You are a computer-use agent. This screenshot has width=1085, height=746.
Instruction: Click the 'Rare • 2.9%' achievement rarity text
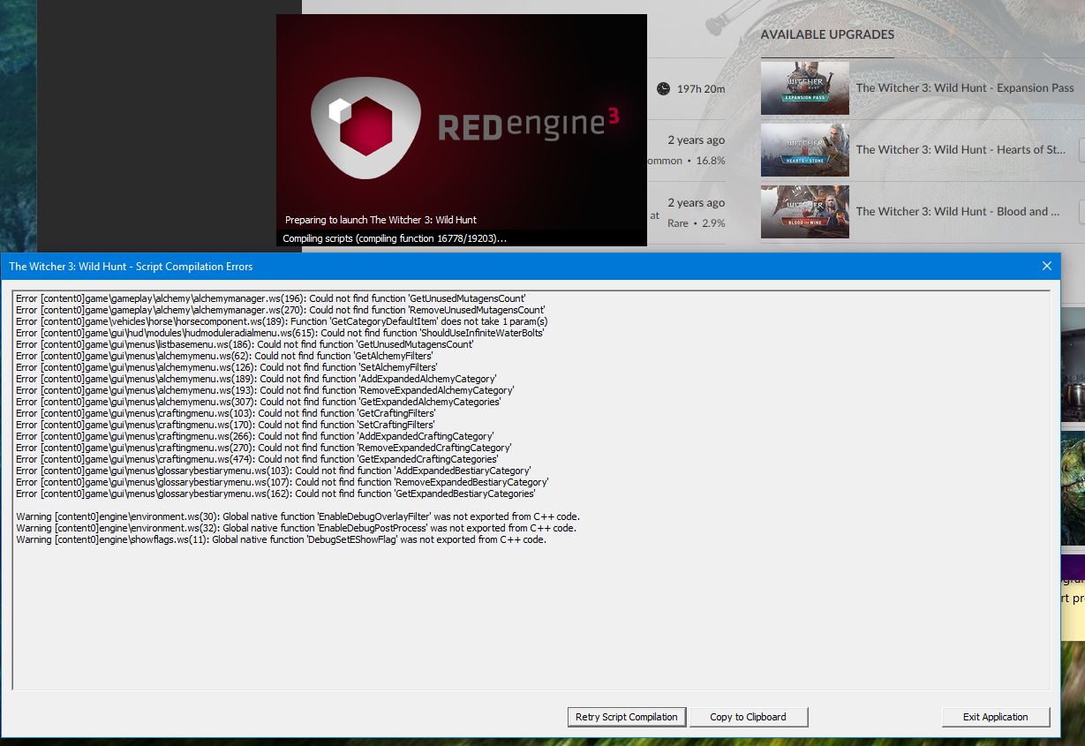tap(697, 223)
